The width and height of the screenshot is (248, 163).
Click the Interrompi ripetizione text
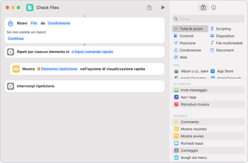36,86
